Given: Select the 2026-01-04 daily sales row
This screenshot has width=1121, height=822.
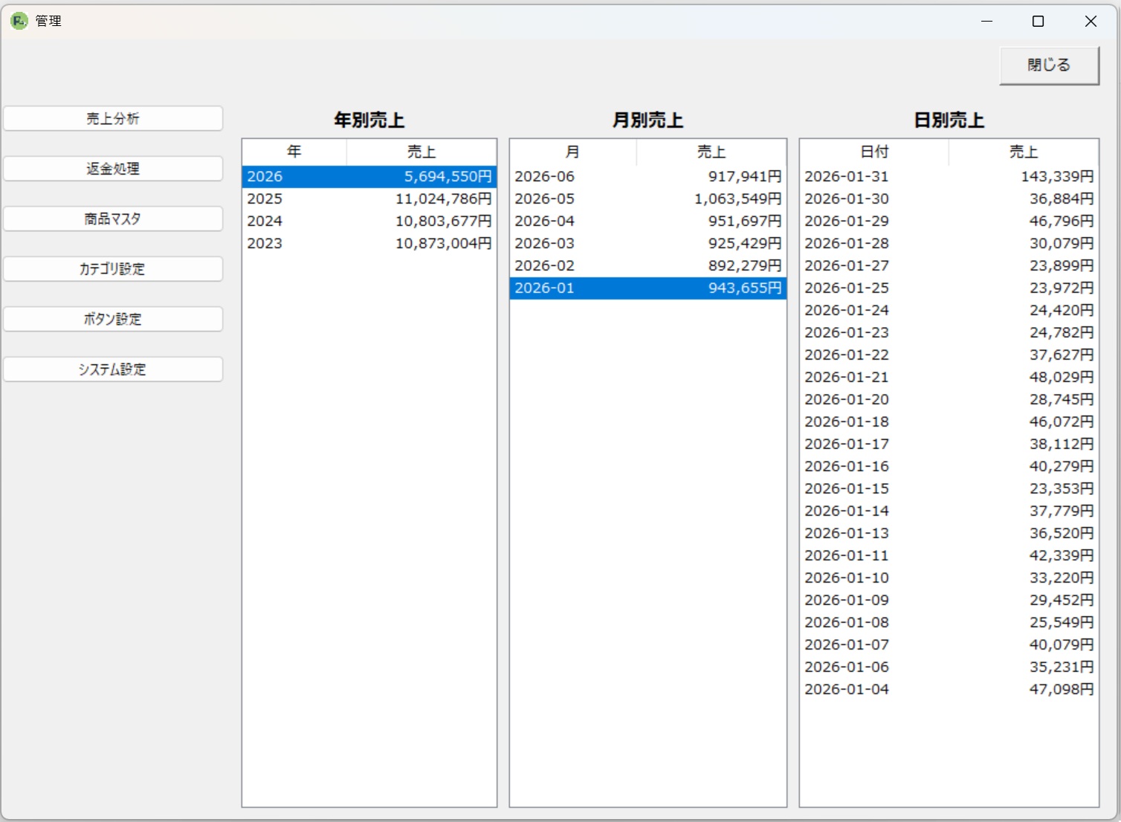Looking at the screenshot, I should coord(948,690).
